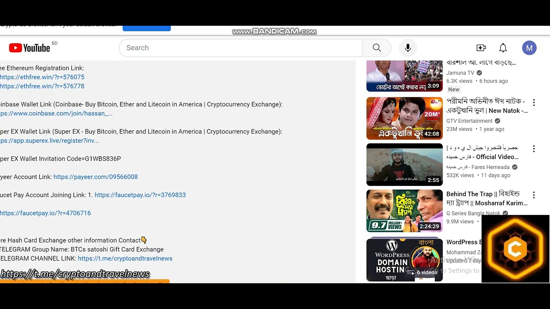Open options menu for Fares Hemeada video
This screenshot has height=309, width=550.
[x=534, y=149]
